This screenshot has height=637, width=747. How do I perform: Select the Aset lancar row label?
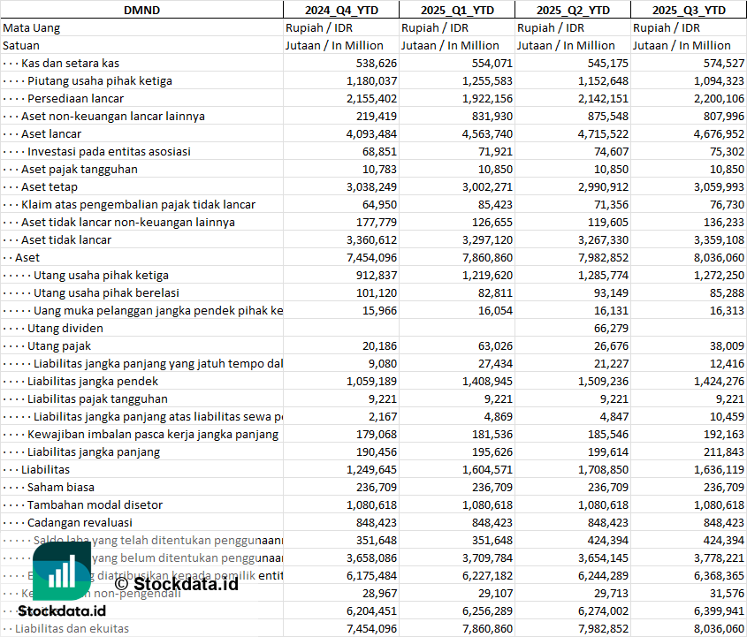pos(51,133)
